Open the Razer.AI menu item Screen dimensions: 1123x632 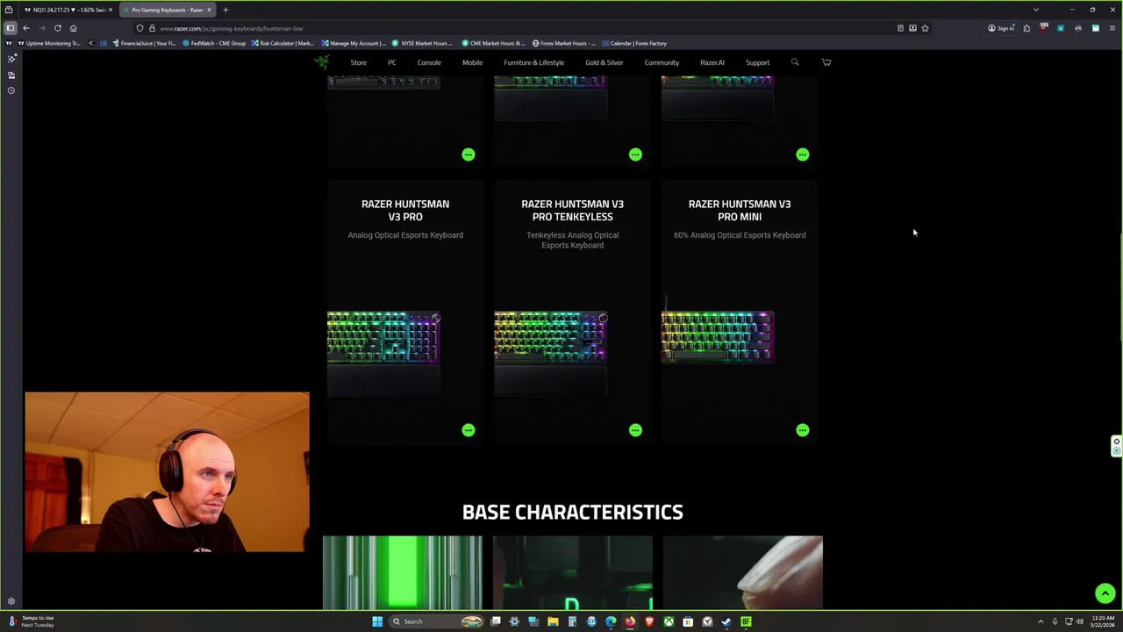click(712, 62)
